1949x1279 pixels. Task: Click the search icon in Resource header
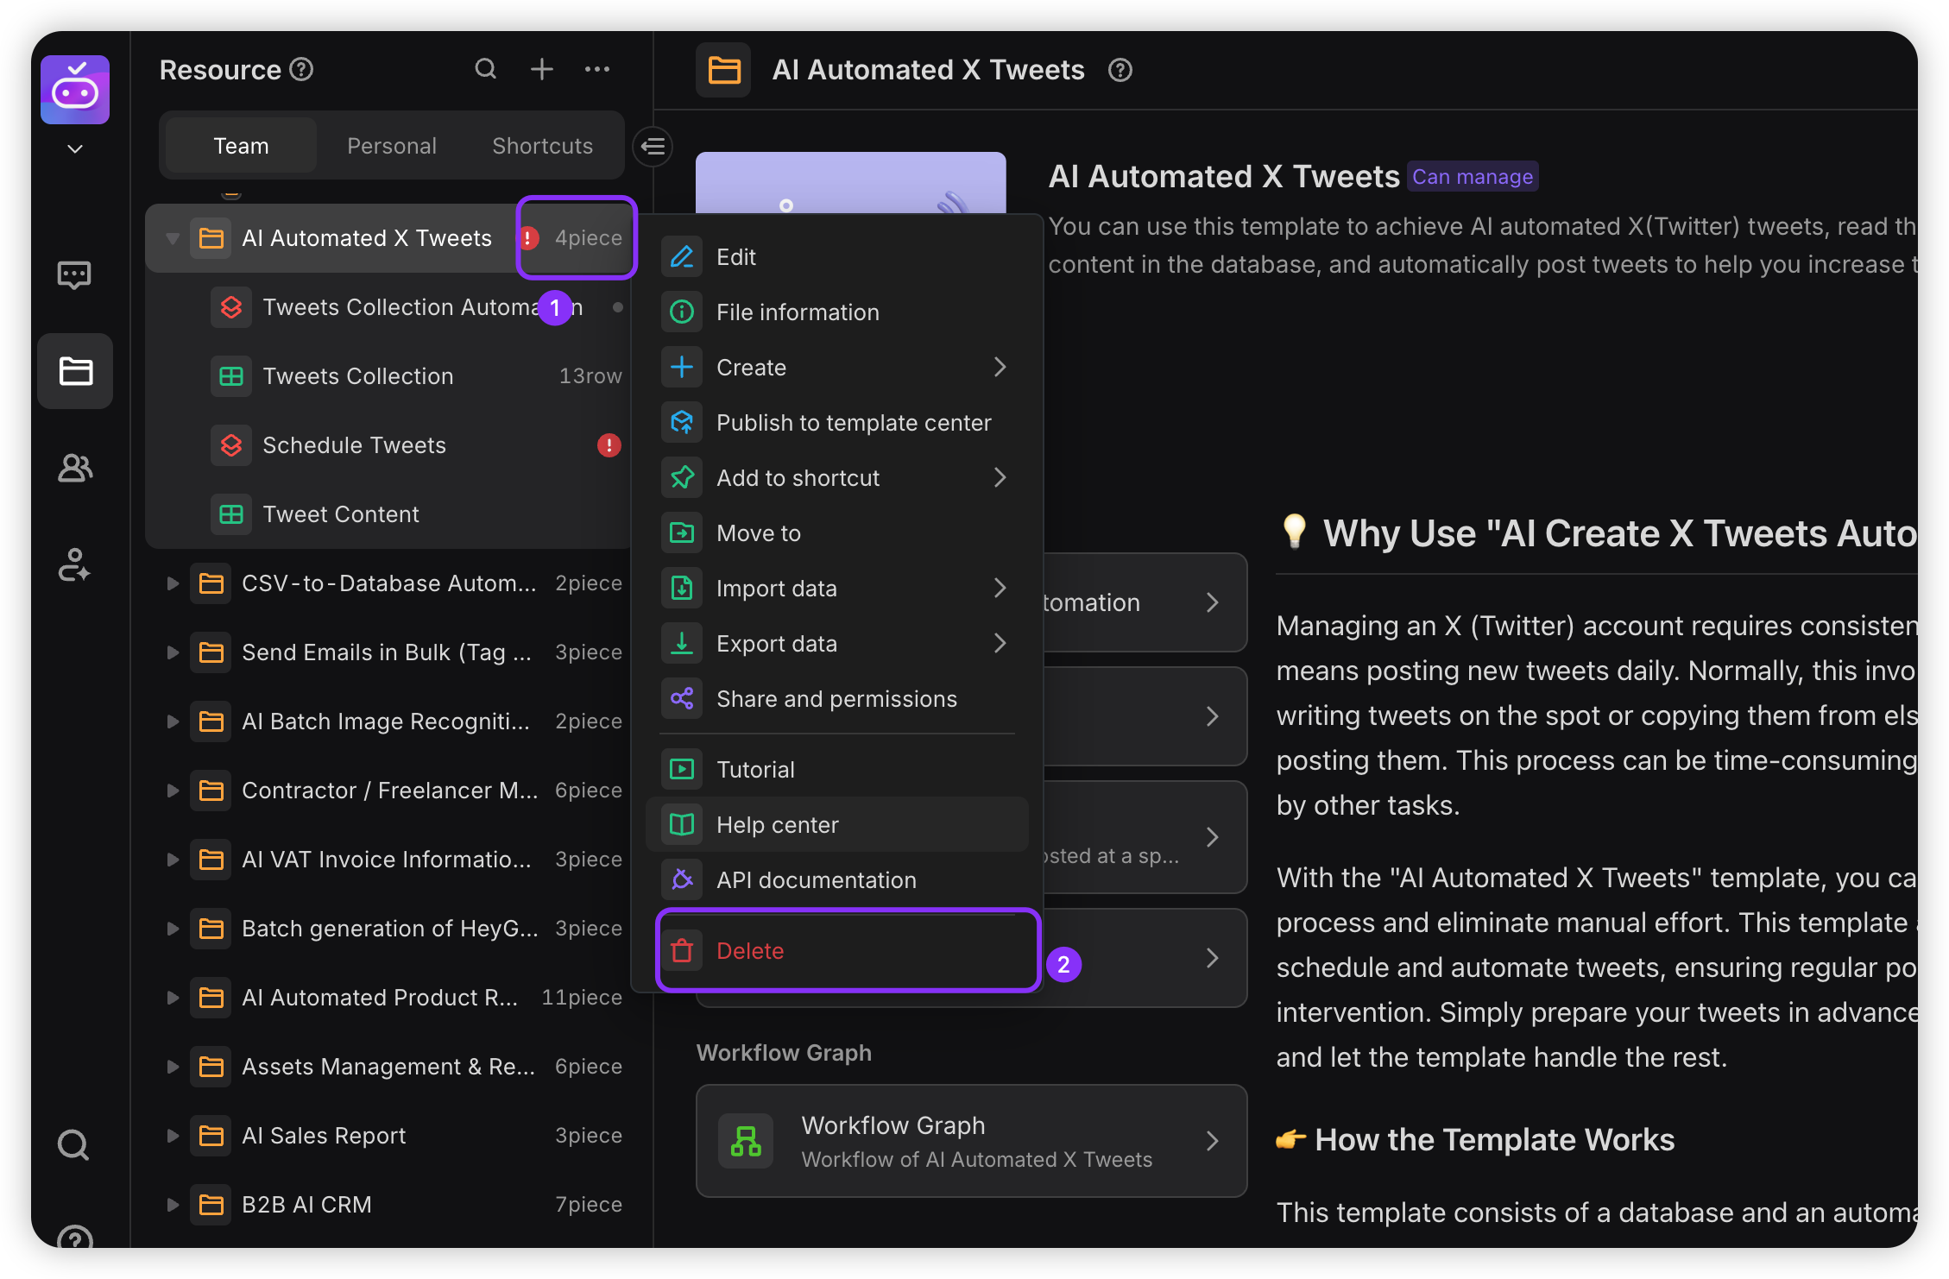click(x=486, y=69)
